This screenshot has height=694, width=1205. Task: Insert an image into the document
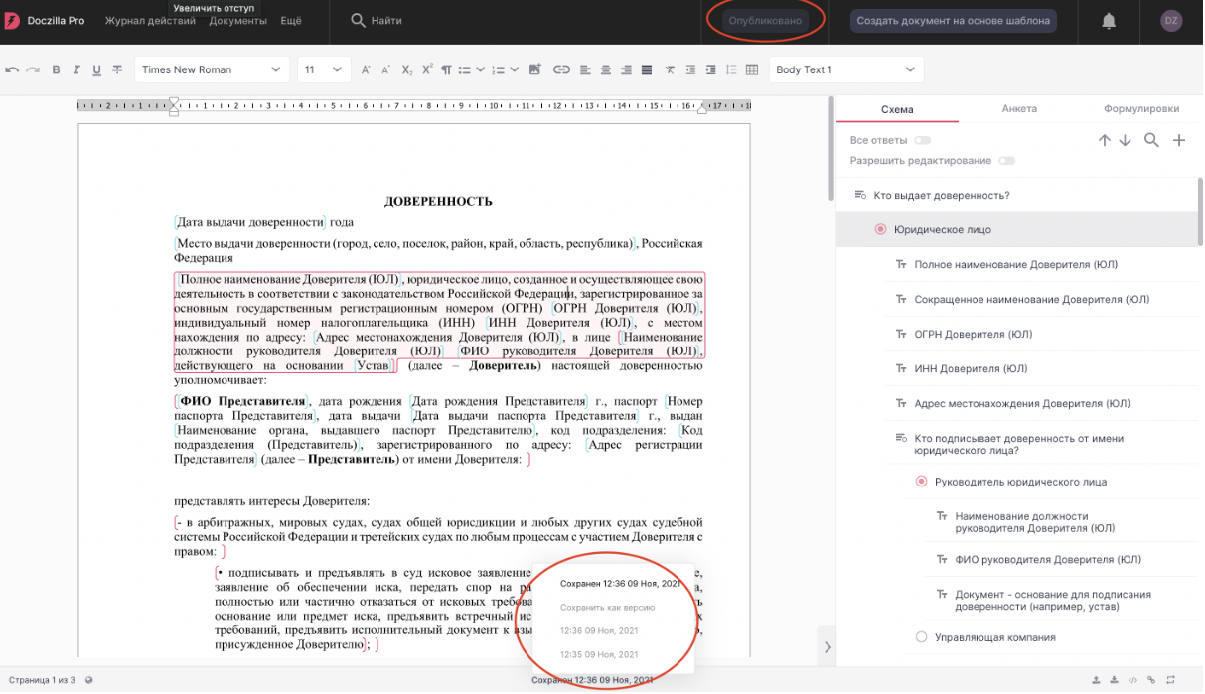point(535,69)
